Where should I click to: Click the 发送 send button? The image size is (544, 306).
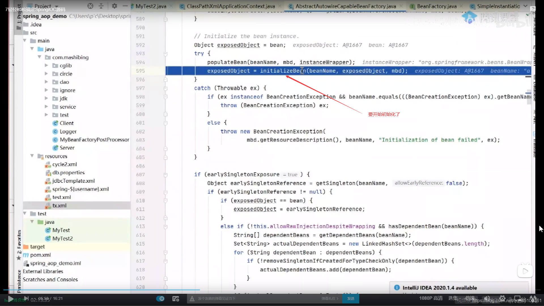point(351,299)
